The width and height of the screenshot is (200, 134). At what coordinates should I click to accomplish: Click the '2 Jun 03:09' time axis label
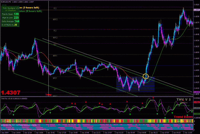point(131,133)
